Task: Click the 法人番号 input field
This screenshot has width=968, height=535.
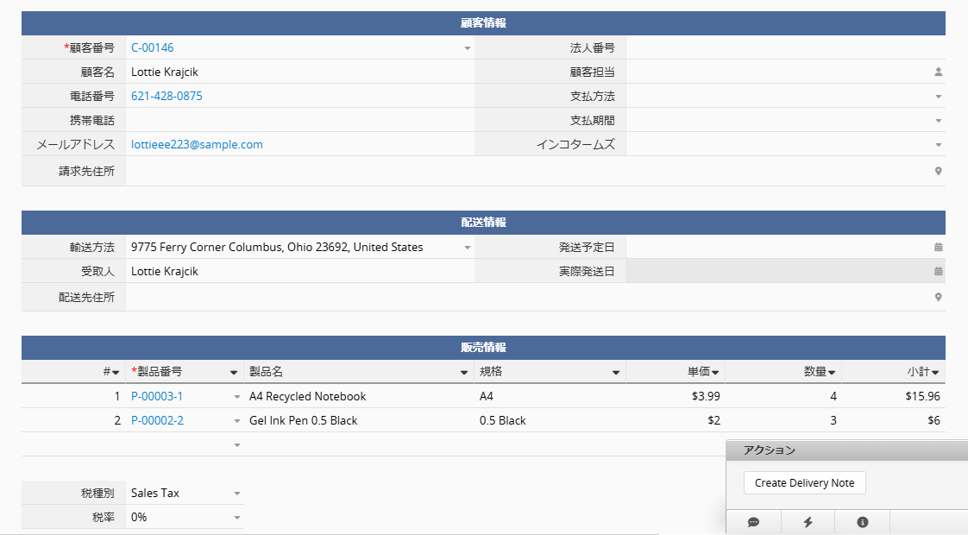Action: click(785, 48)
